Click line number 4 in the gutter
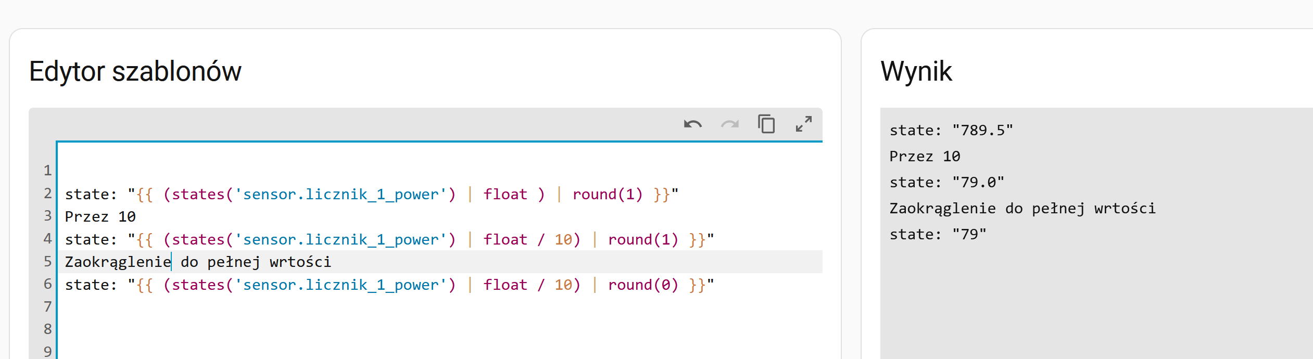1313x359 pixels. tap(48, 239)
